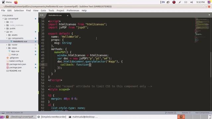Click the FOLDERS sidebar heading
Viewport: 212px width, 119px height.
(8, 16)
